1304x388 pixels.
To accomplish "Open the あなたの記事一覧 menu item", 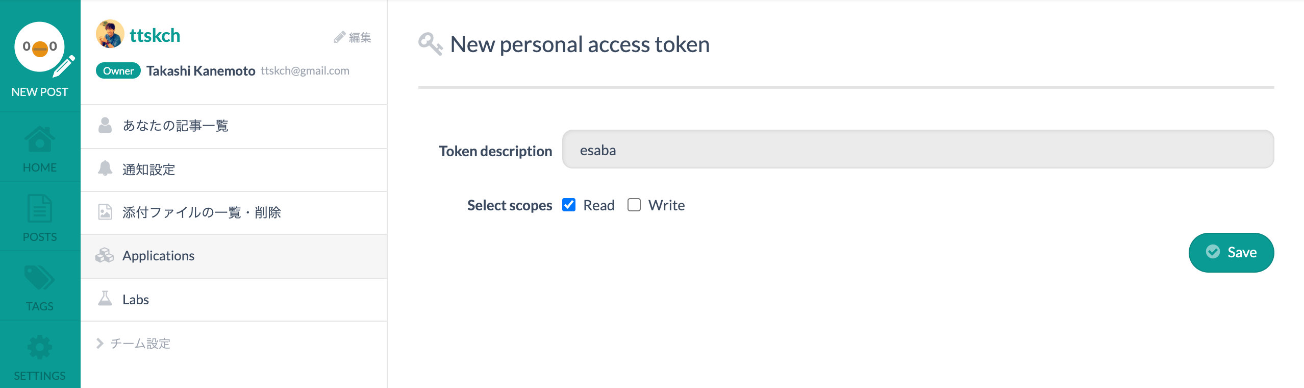I will [x=175, y=126].
